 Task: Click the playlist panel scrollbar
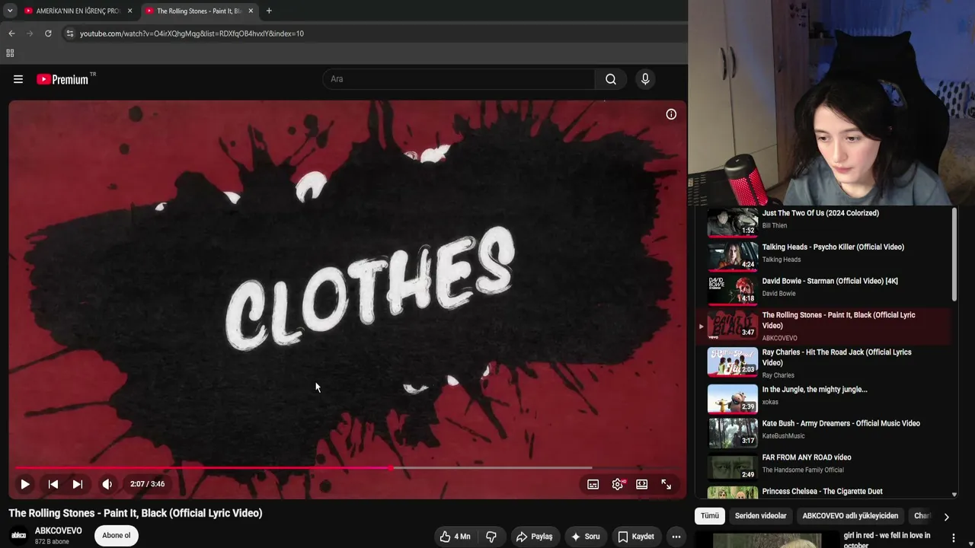pos(954,255)
